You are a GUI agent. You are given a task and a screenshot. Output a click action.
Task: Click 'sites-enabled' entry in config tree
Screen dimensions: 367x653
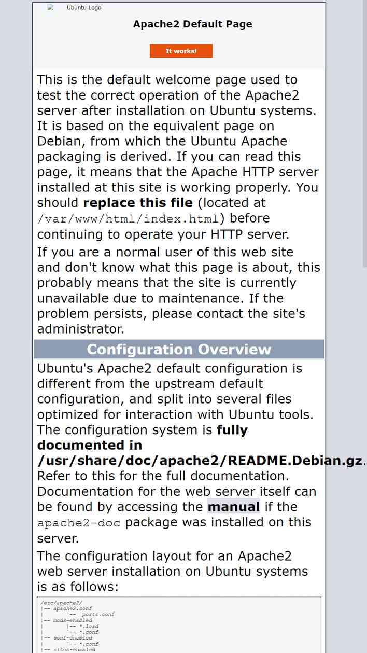pos(74,650)
